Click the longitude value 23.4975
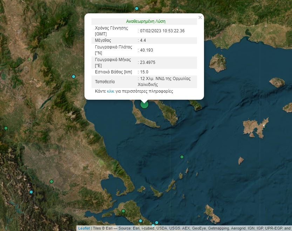This screenshot has width=292, height=231. [x=148, y=62]
